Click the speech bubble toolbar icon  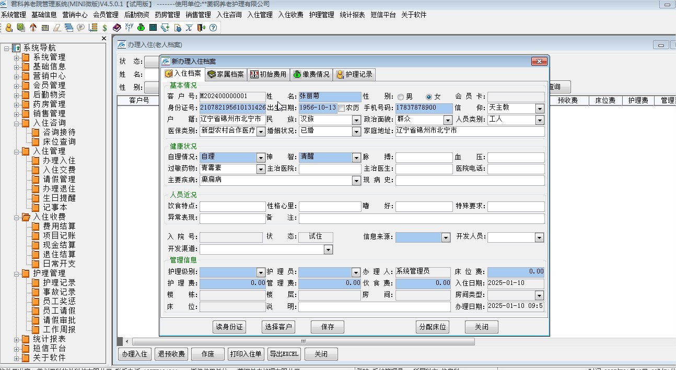[80, 28]
